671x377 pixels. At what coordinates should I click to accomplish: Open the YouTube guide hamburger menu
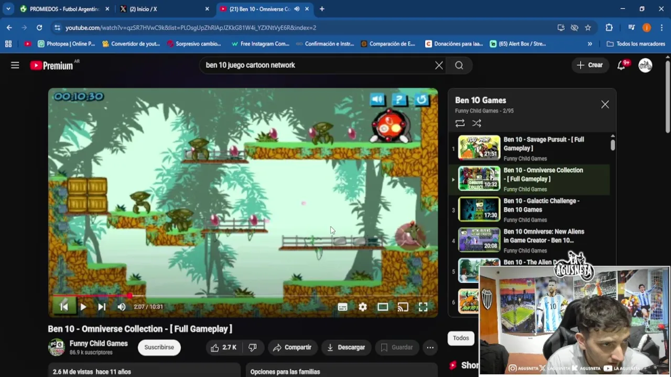coord(15,65)
